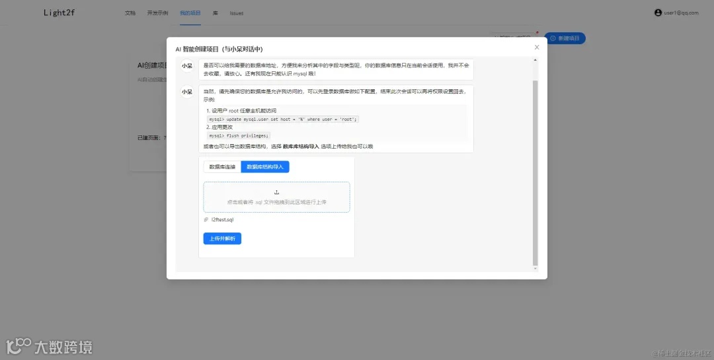714x360 pixels.
Task: Click the dialog scrollbar thumb
Action: (x=535, y=173)
